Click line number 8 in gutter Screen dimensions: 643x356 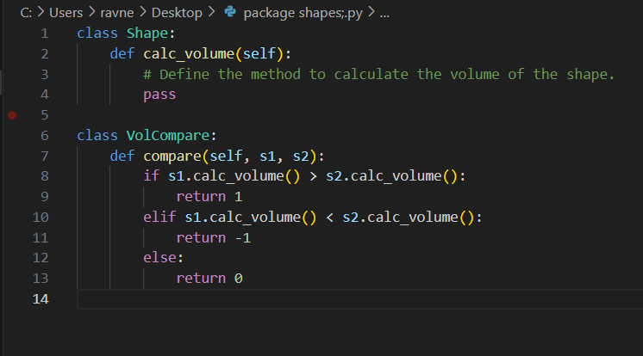(x=45, y=176)
